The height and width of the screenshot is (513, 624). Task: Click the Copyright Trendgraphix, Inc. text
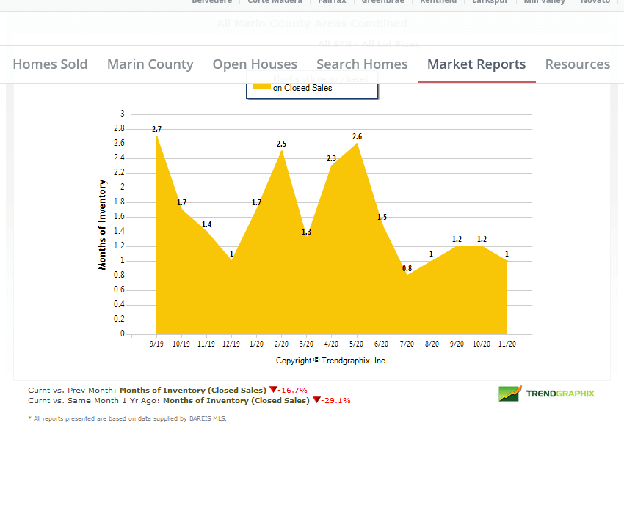(x=331, y=361)
